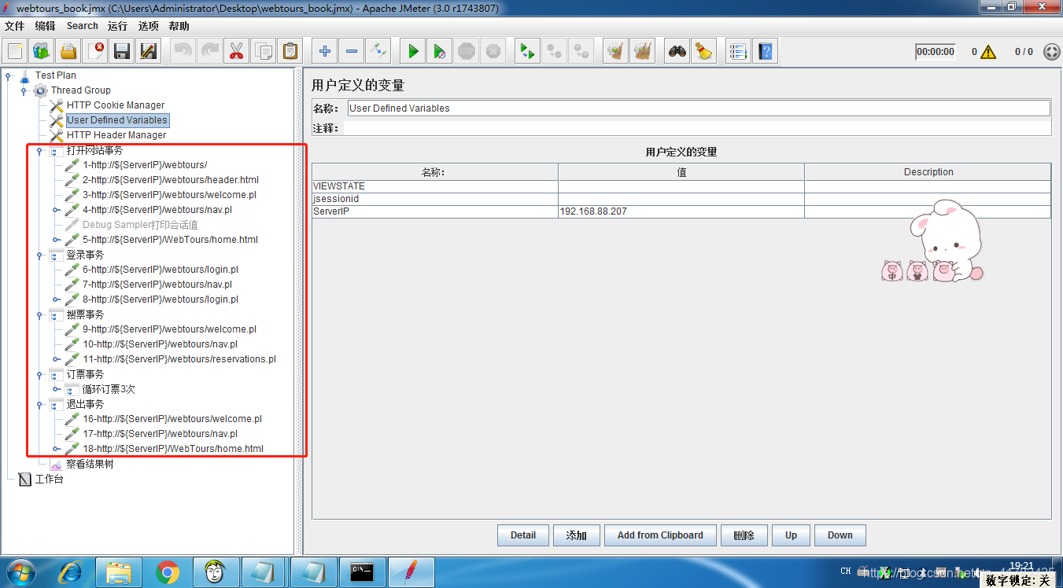Clear results with the broom-and-gear icon
This screenshot has width=1063, height=588.
point(616,52)
